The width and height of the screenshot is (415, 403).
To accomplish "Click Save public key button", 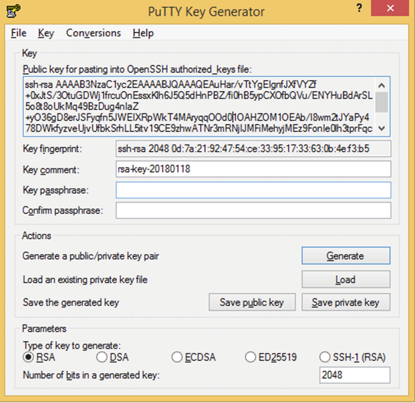I will (252, 302).
